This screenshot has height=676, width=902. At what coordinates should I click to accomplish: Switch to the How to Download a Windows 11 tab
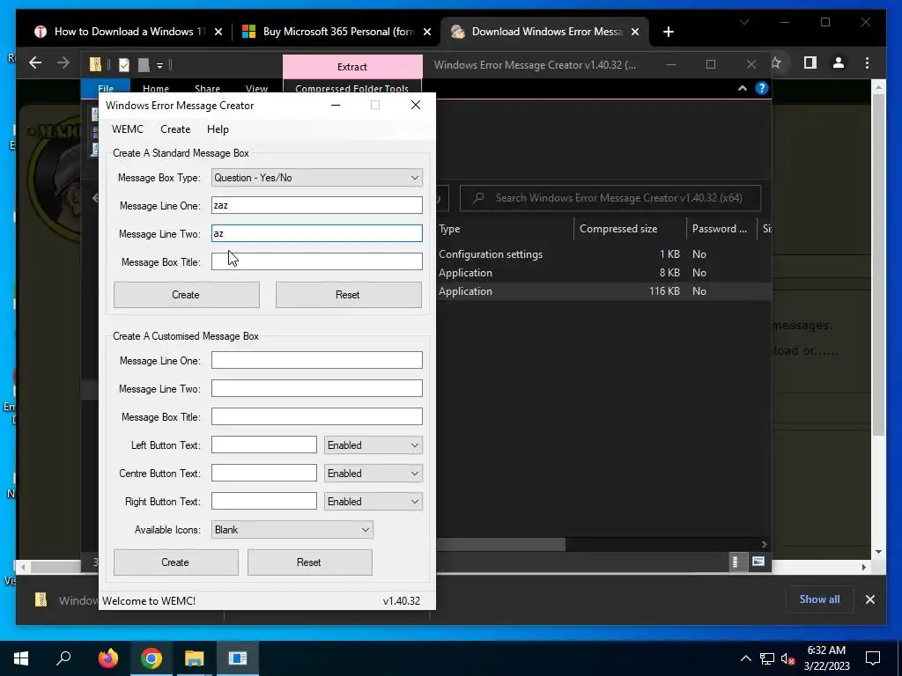pyautogui.click(x=129, y=32)
